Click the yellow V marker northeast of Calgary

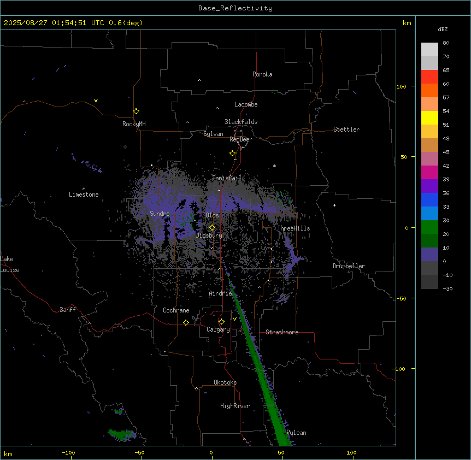point(234,319)
